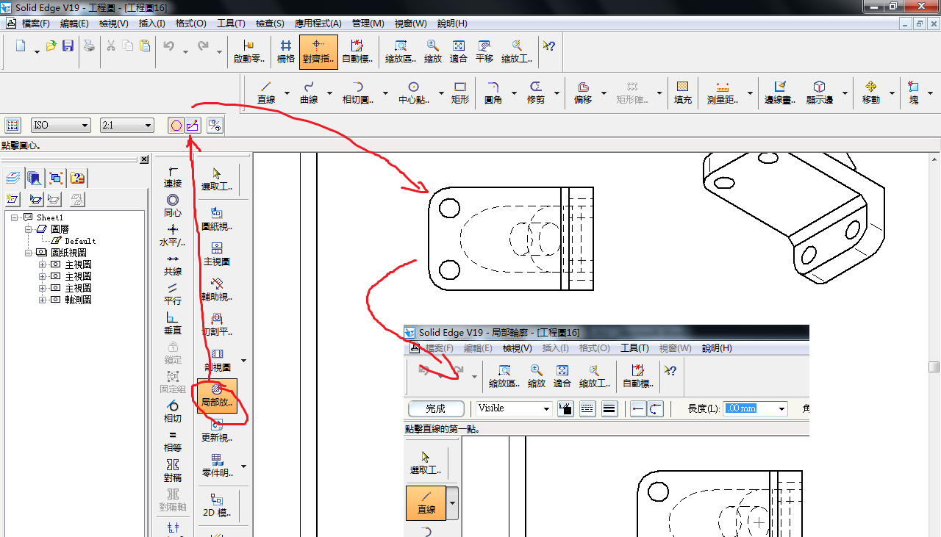Toggle the circular detail envelope option

click(176, 126)
